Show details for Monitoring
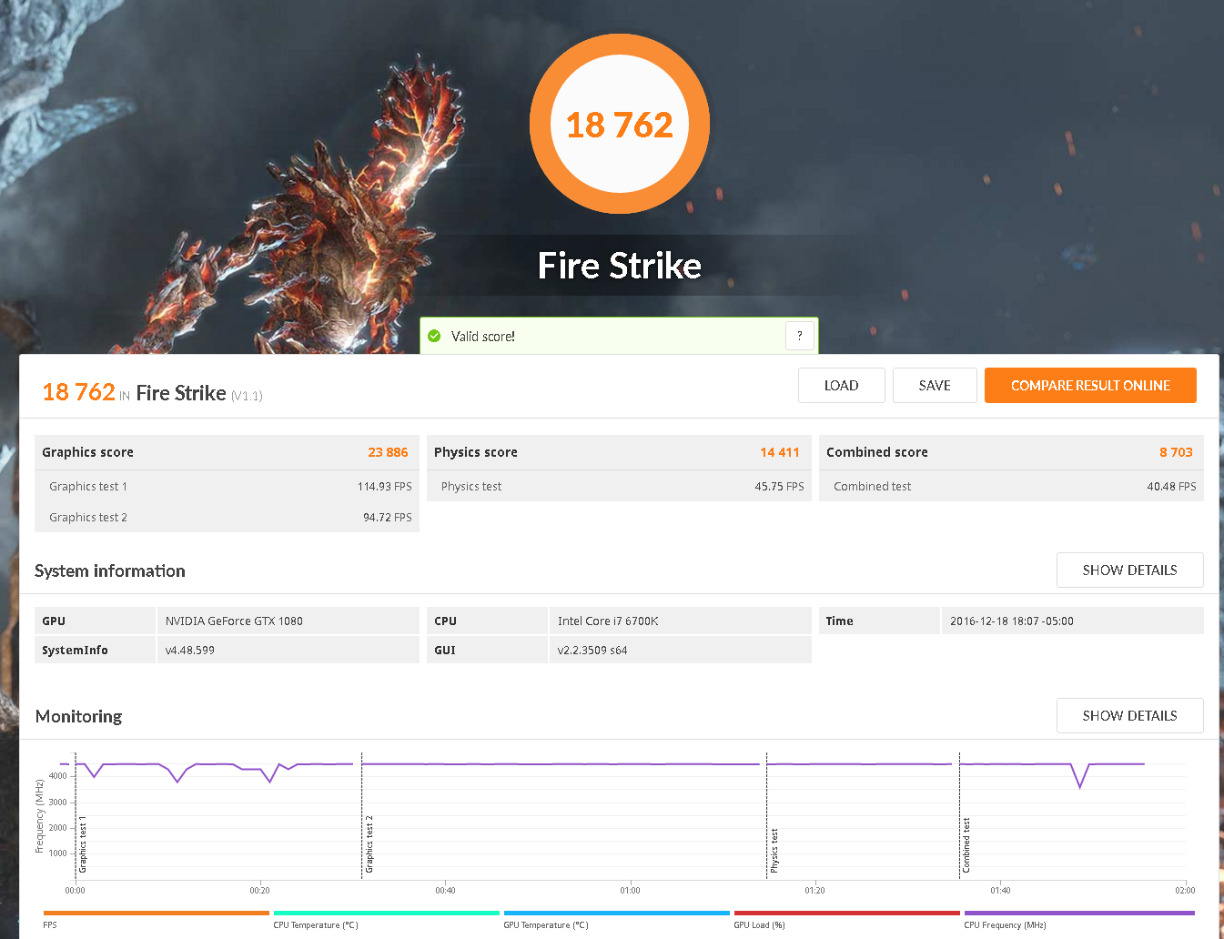 [x=1129, y=716]
